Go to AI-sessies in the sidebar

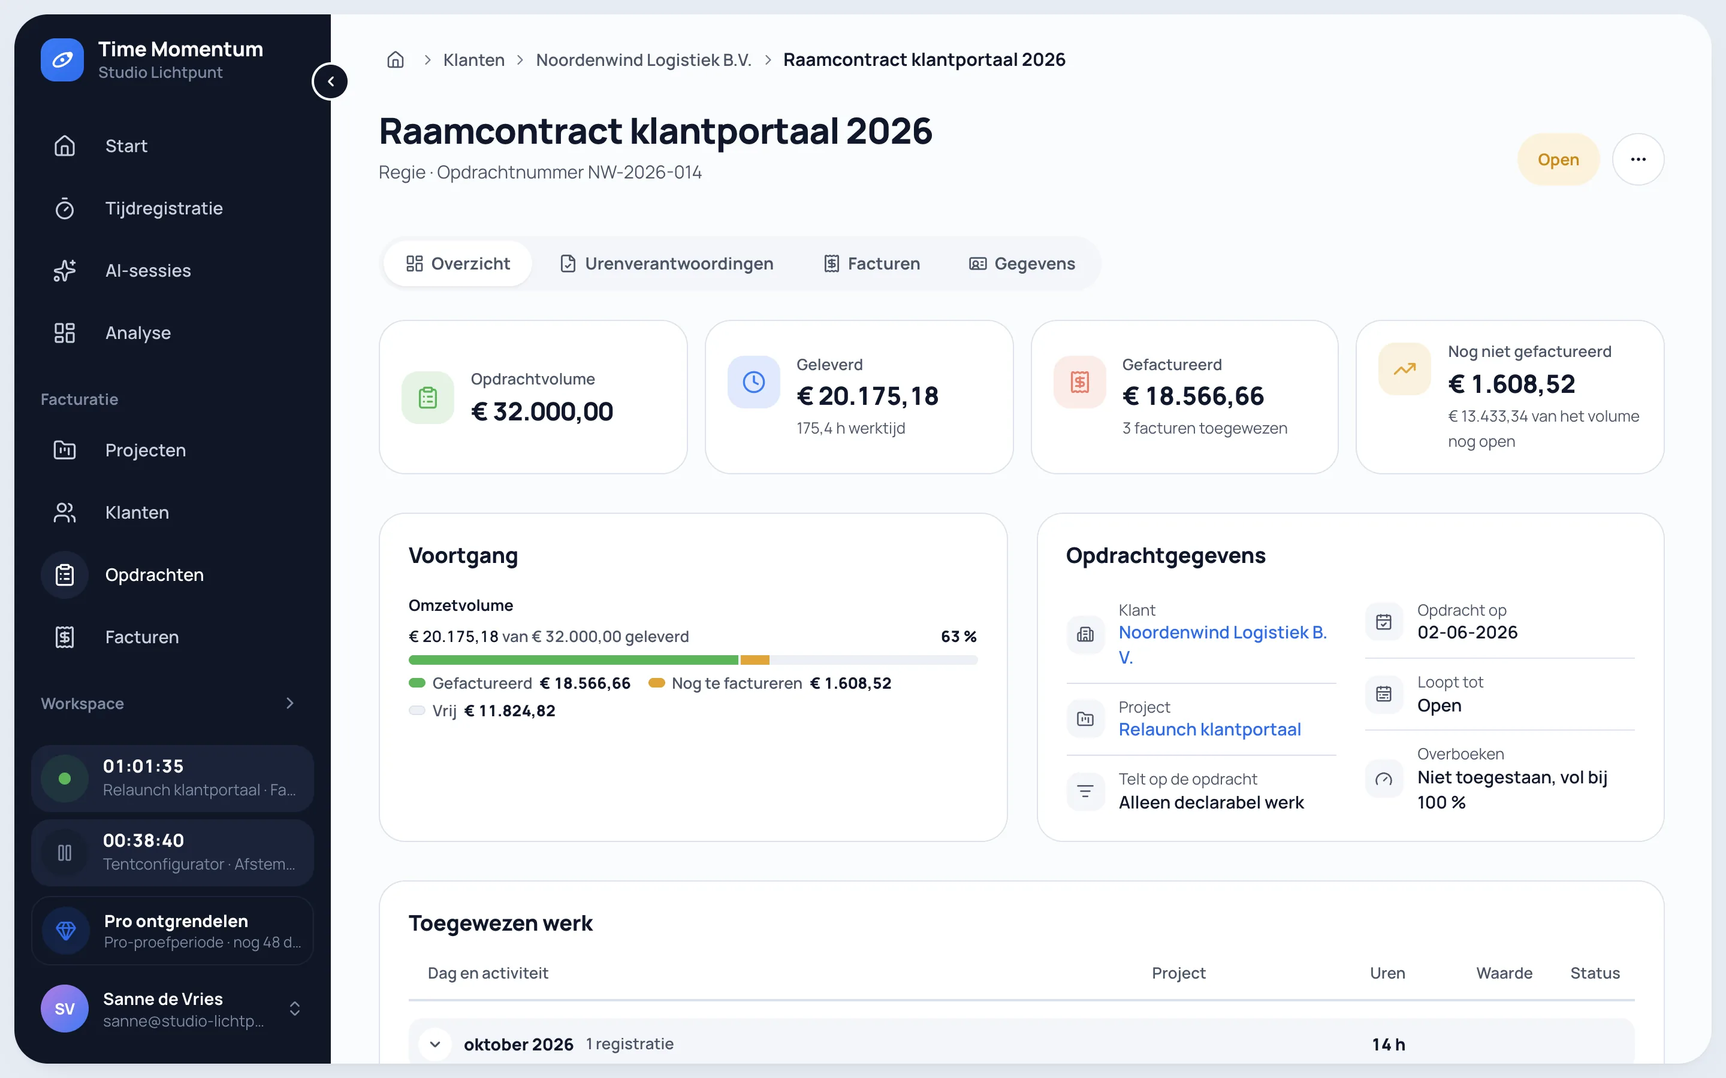tap(173, 270)
